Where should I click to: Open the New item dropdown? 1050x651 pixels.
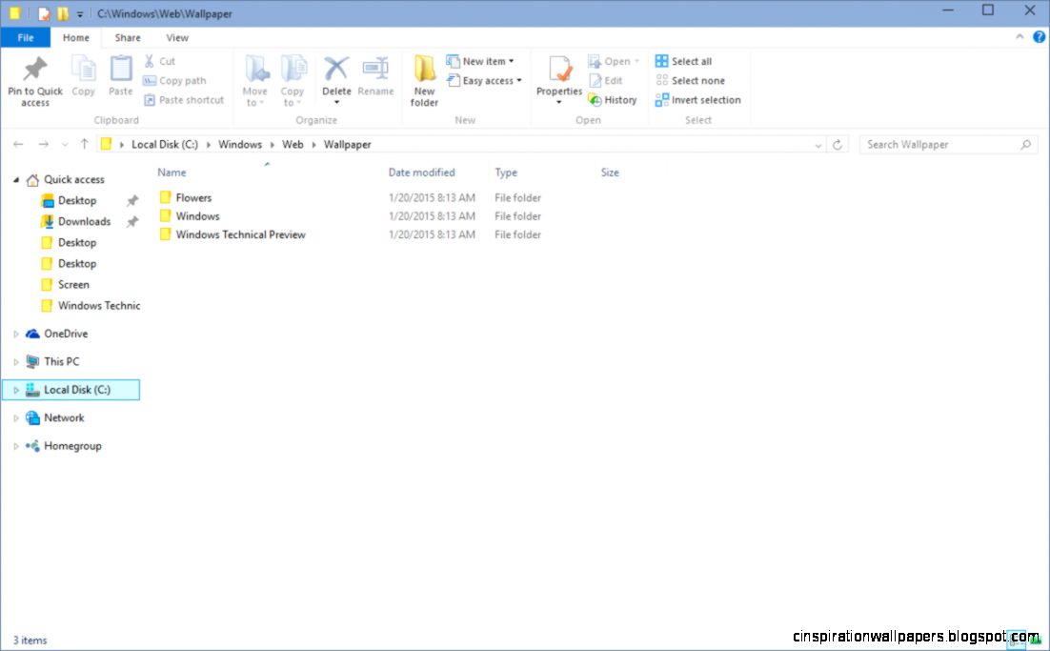coord(481,60)
